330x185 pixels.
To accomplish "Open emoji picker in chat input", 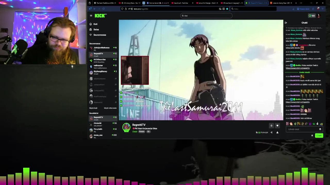I will click(x=320, y=129).
